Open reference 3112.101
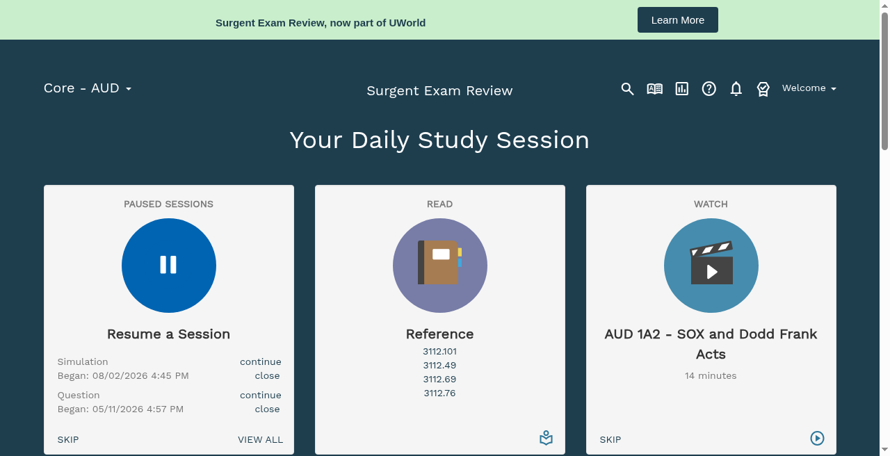This screenshot has height=456, width=890. (439, 352)
